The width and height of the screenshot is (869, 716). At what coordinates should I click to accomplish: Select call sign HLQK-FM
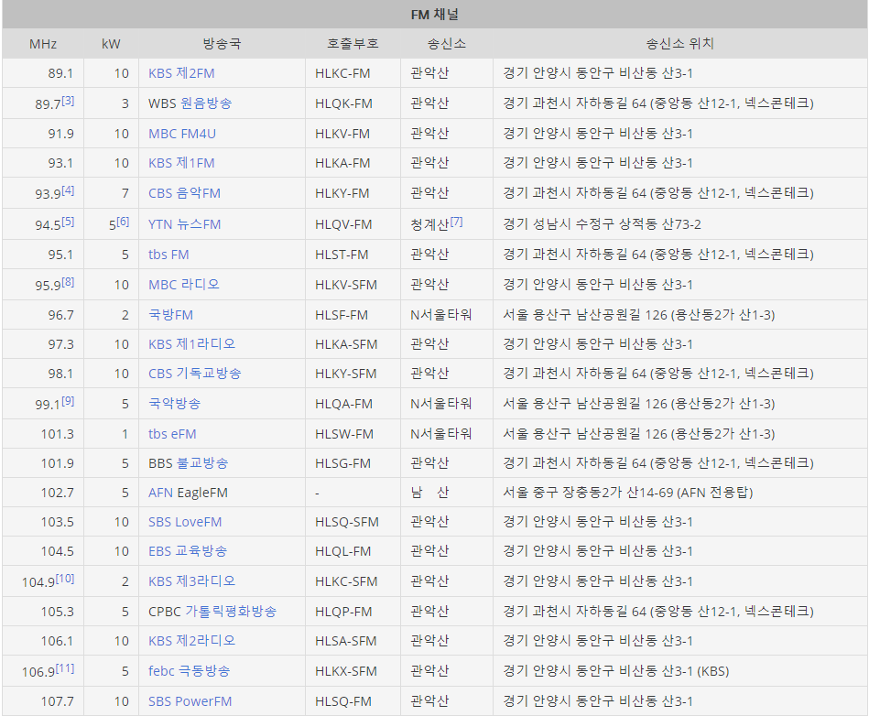click(x=343, y=103)
